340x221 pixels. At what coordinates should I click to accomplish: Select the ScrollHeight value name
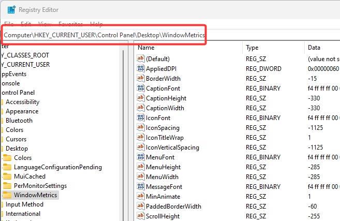[x=162, y=216]
